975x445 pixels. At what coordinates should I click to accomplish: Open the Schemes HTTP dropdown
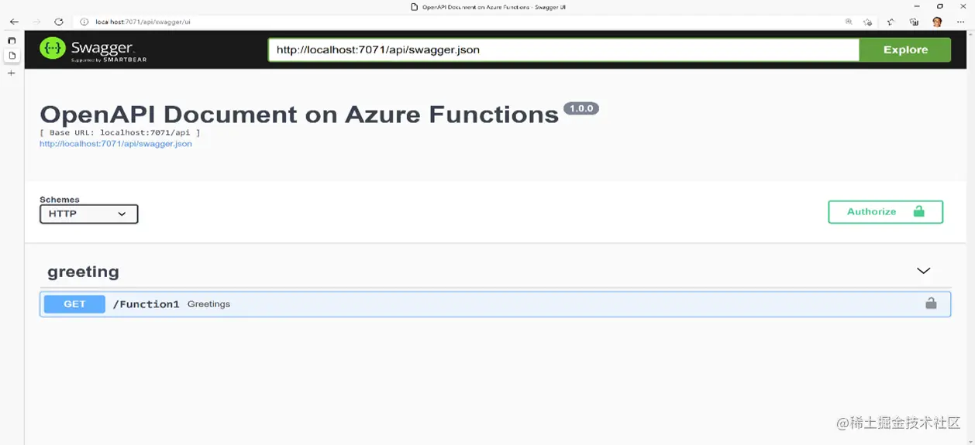tap(89, 214)
